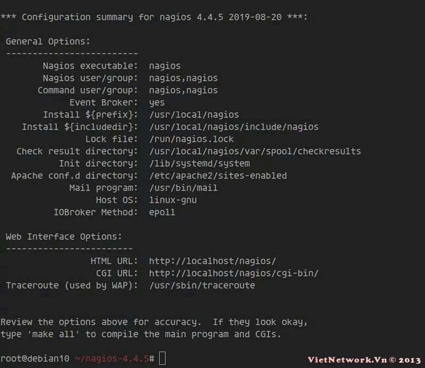This screenshot has height=368, width=425.
Task: Click the terminal cursor block at the prompt
Action: (162, 359)
